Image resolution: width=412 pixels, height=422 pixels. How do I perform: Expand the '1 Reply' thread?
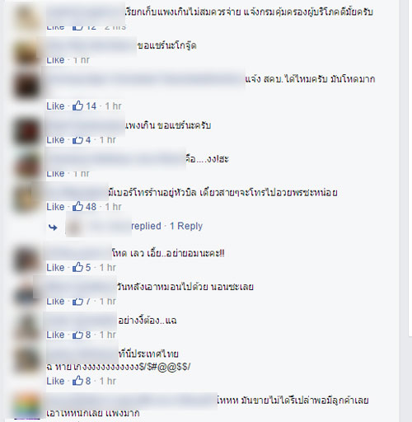click(186, 226)
